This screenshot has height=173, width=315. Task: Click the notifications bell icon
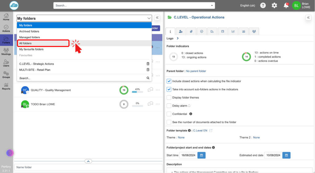pyautogui.click(x=286, y=5)
